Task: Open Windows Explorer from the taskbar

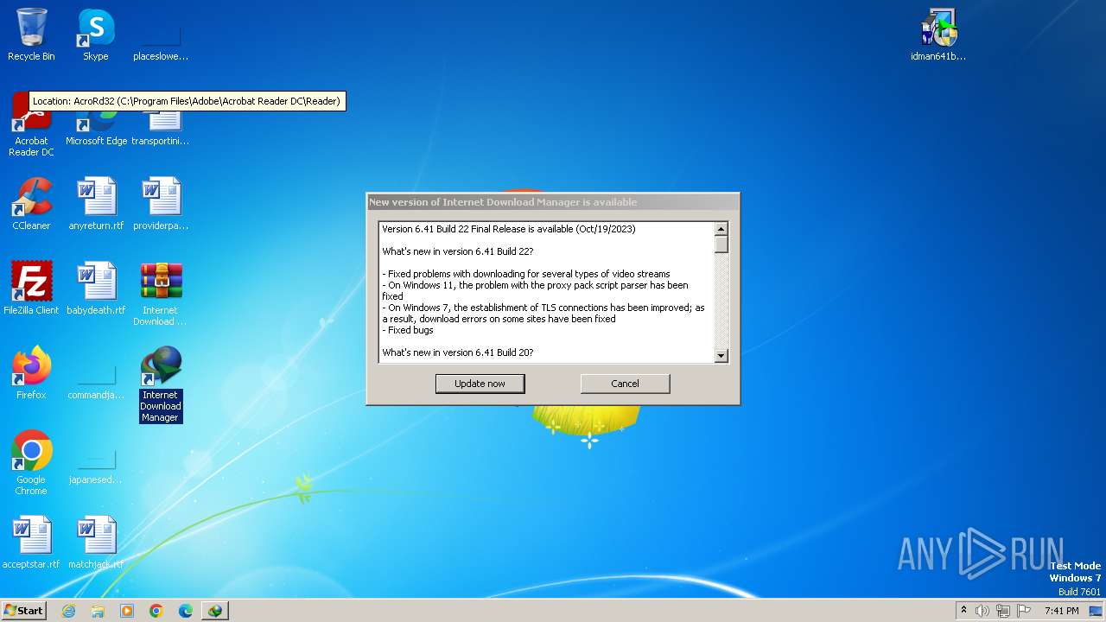Action: 98,611
